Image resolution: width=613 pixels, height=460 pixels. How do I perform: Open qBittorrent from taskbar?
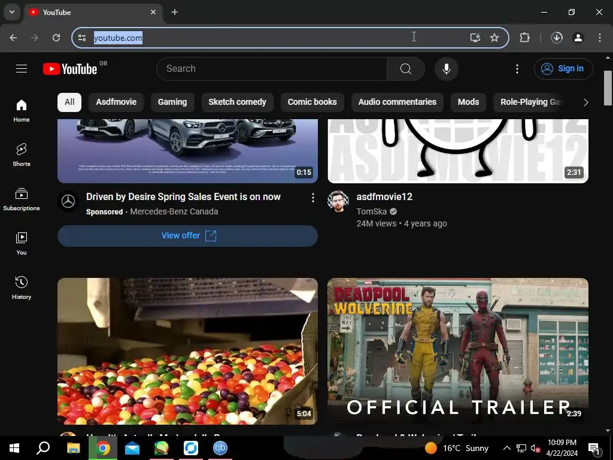(220, 448)
